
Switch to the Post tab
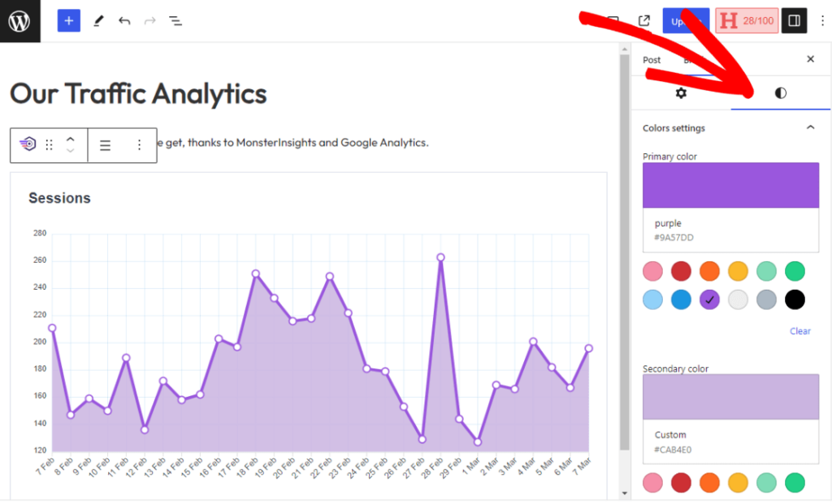pyautogui.click(x=651, y=59)
